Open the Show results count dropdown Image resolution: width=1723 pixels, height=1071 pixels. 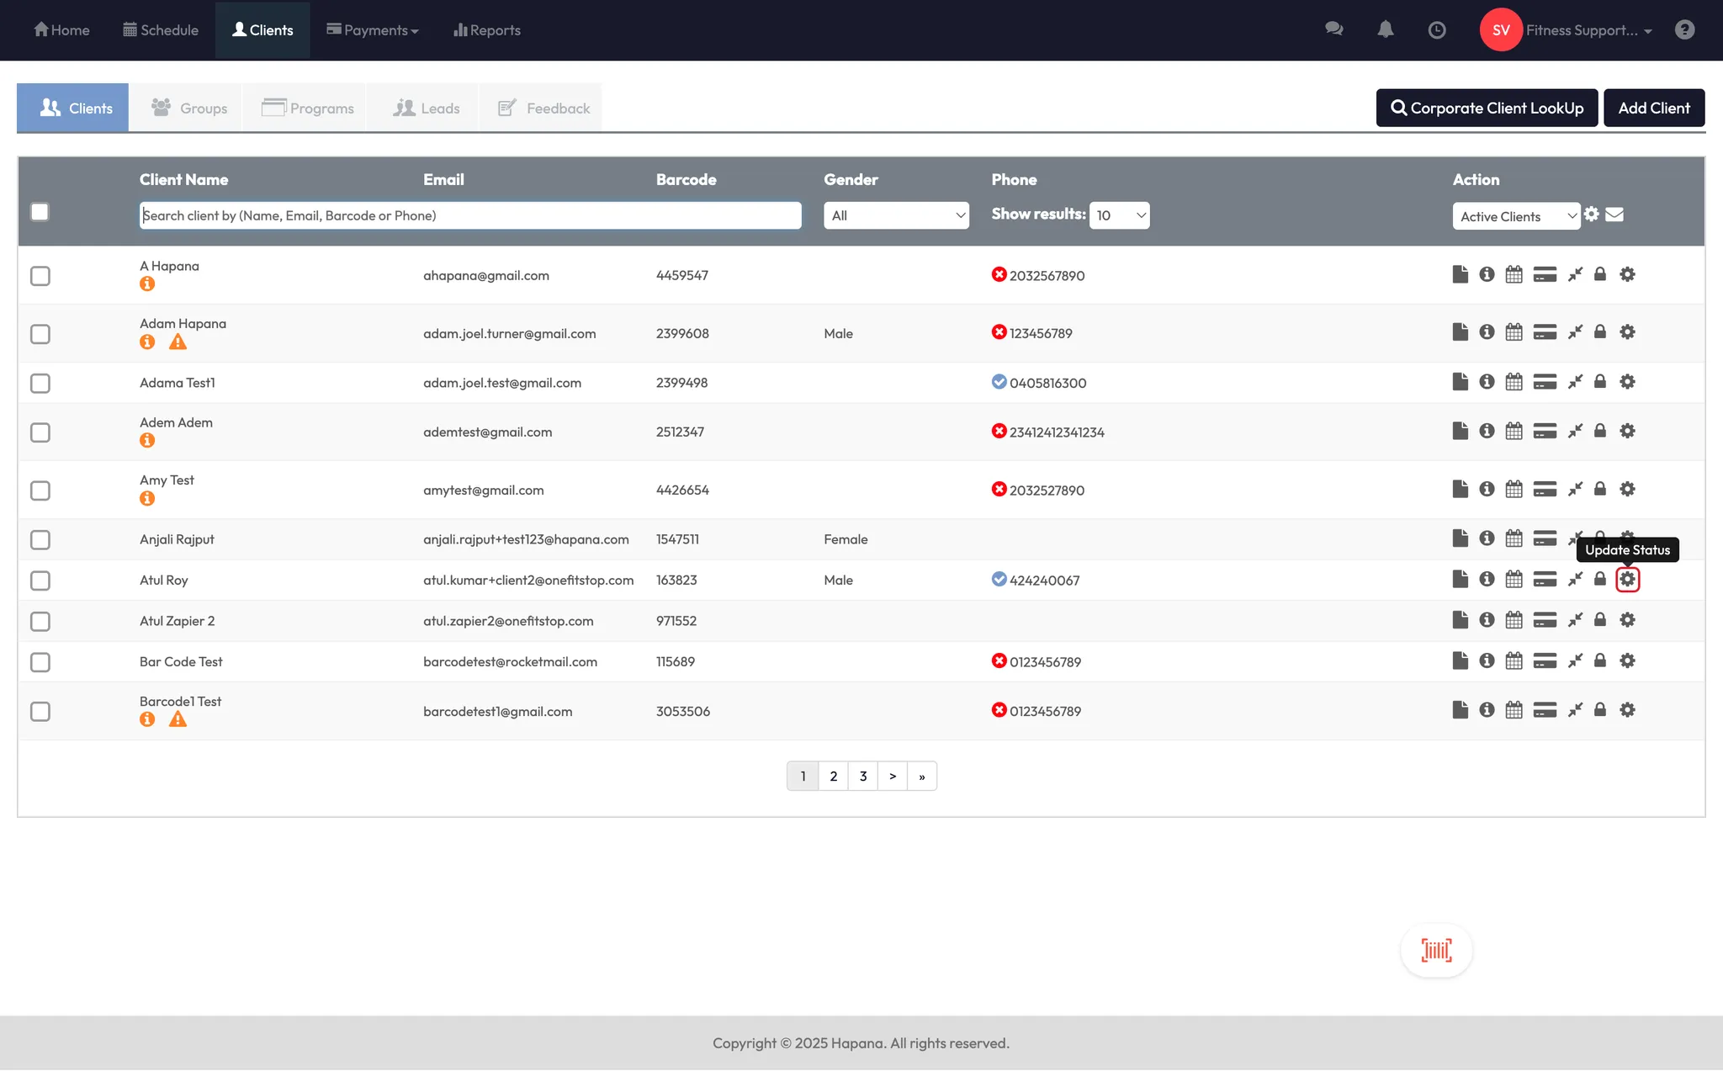1119,215
